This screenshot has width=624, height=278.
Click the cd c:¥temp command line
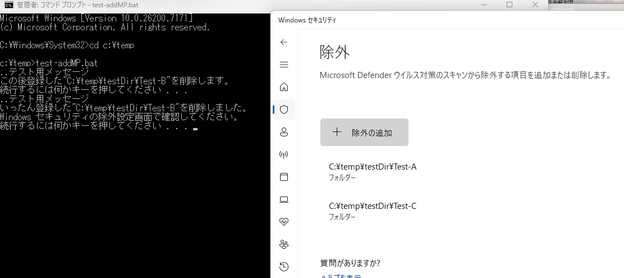[x=67, y=45]
